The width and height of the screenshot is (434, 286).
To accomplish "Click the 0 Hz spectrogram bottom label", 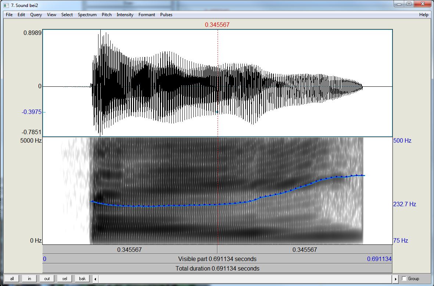I will coord(36,240).
